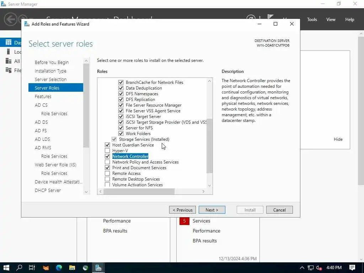Check Volume Activation Services
Image resolution: width=364 pixels, height=273 pixels.
(107, 184)
